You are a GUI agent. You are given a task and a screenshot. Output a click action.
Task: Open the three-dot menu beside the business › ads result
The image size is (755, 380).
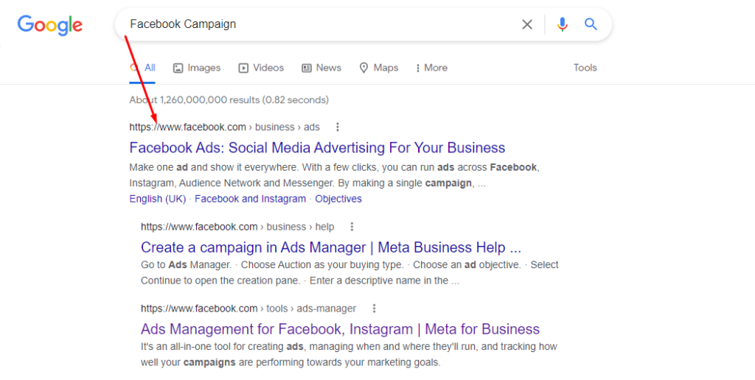point(338,127)
